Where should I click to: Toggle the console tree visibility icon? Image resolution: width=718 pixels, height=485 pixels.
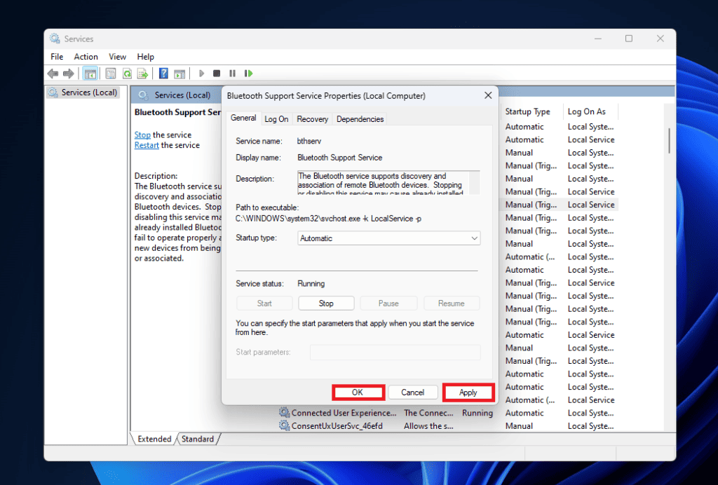pos(89,73)
